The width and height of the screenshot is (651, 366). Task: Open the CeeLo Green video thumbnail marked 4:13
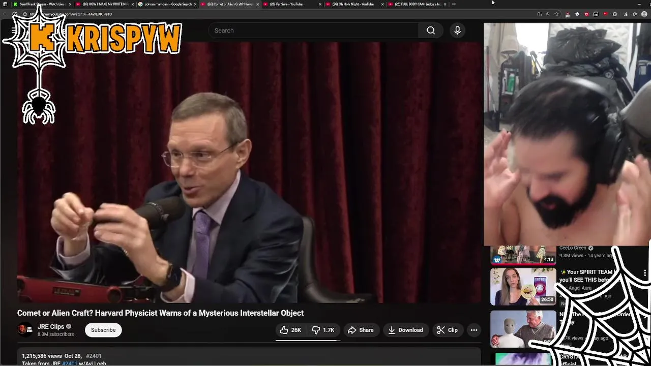pos(523,255)
